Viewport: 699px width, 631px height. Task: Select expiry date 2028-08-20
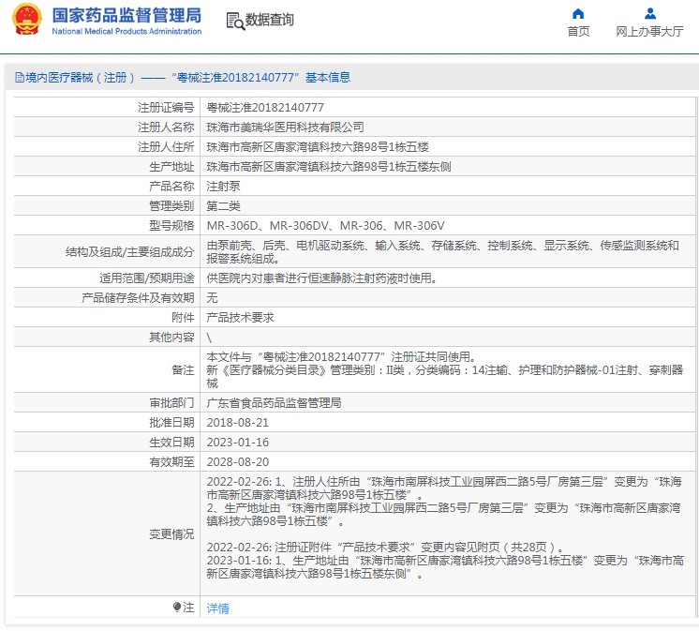tap(238, 462)
